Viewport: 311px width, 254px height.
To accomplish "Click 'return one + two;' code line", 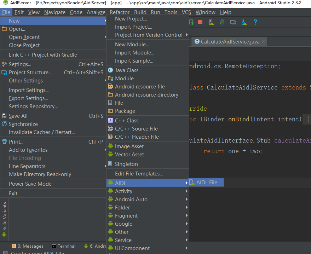I will click(233, 151).
